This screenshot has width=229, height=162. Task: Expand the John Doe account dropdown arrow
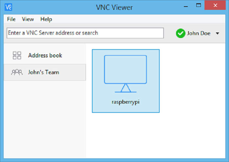tap(218, 33)
